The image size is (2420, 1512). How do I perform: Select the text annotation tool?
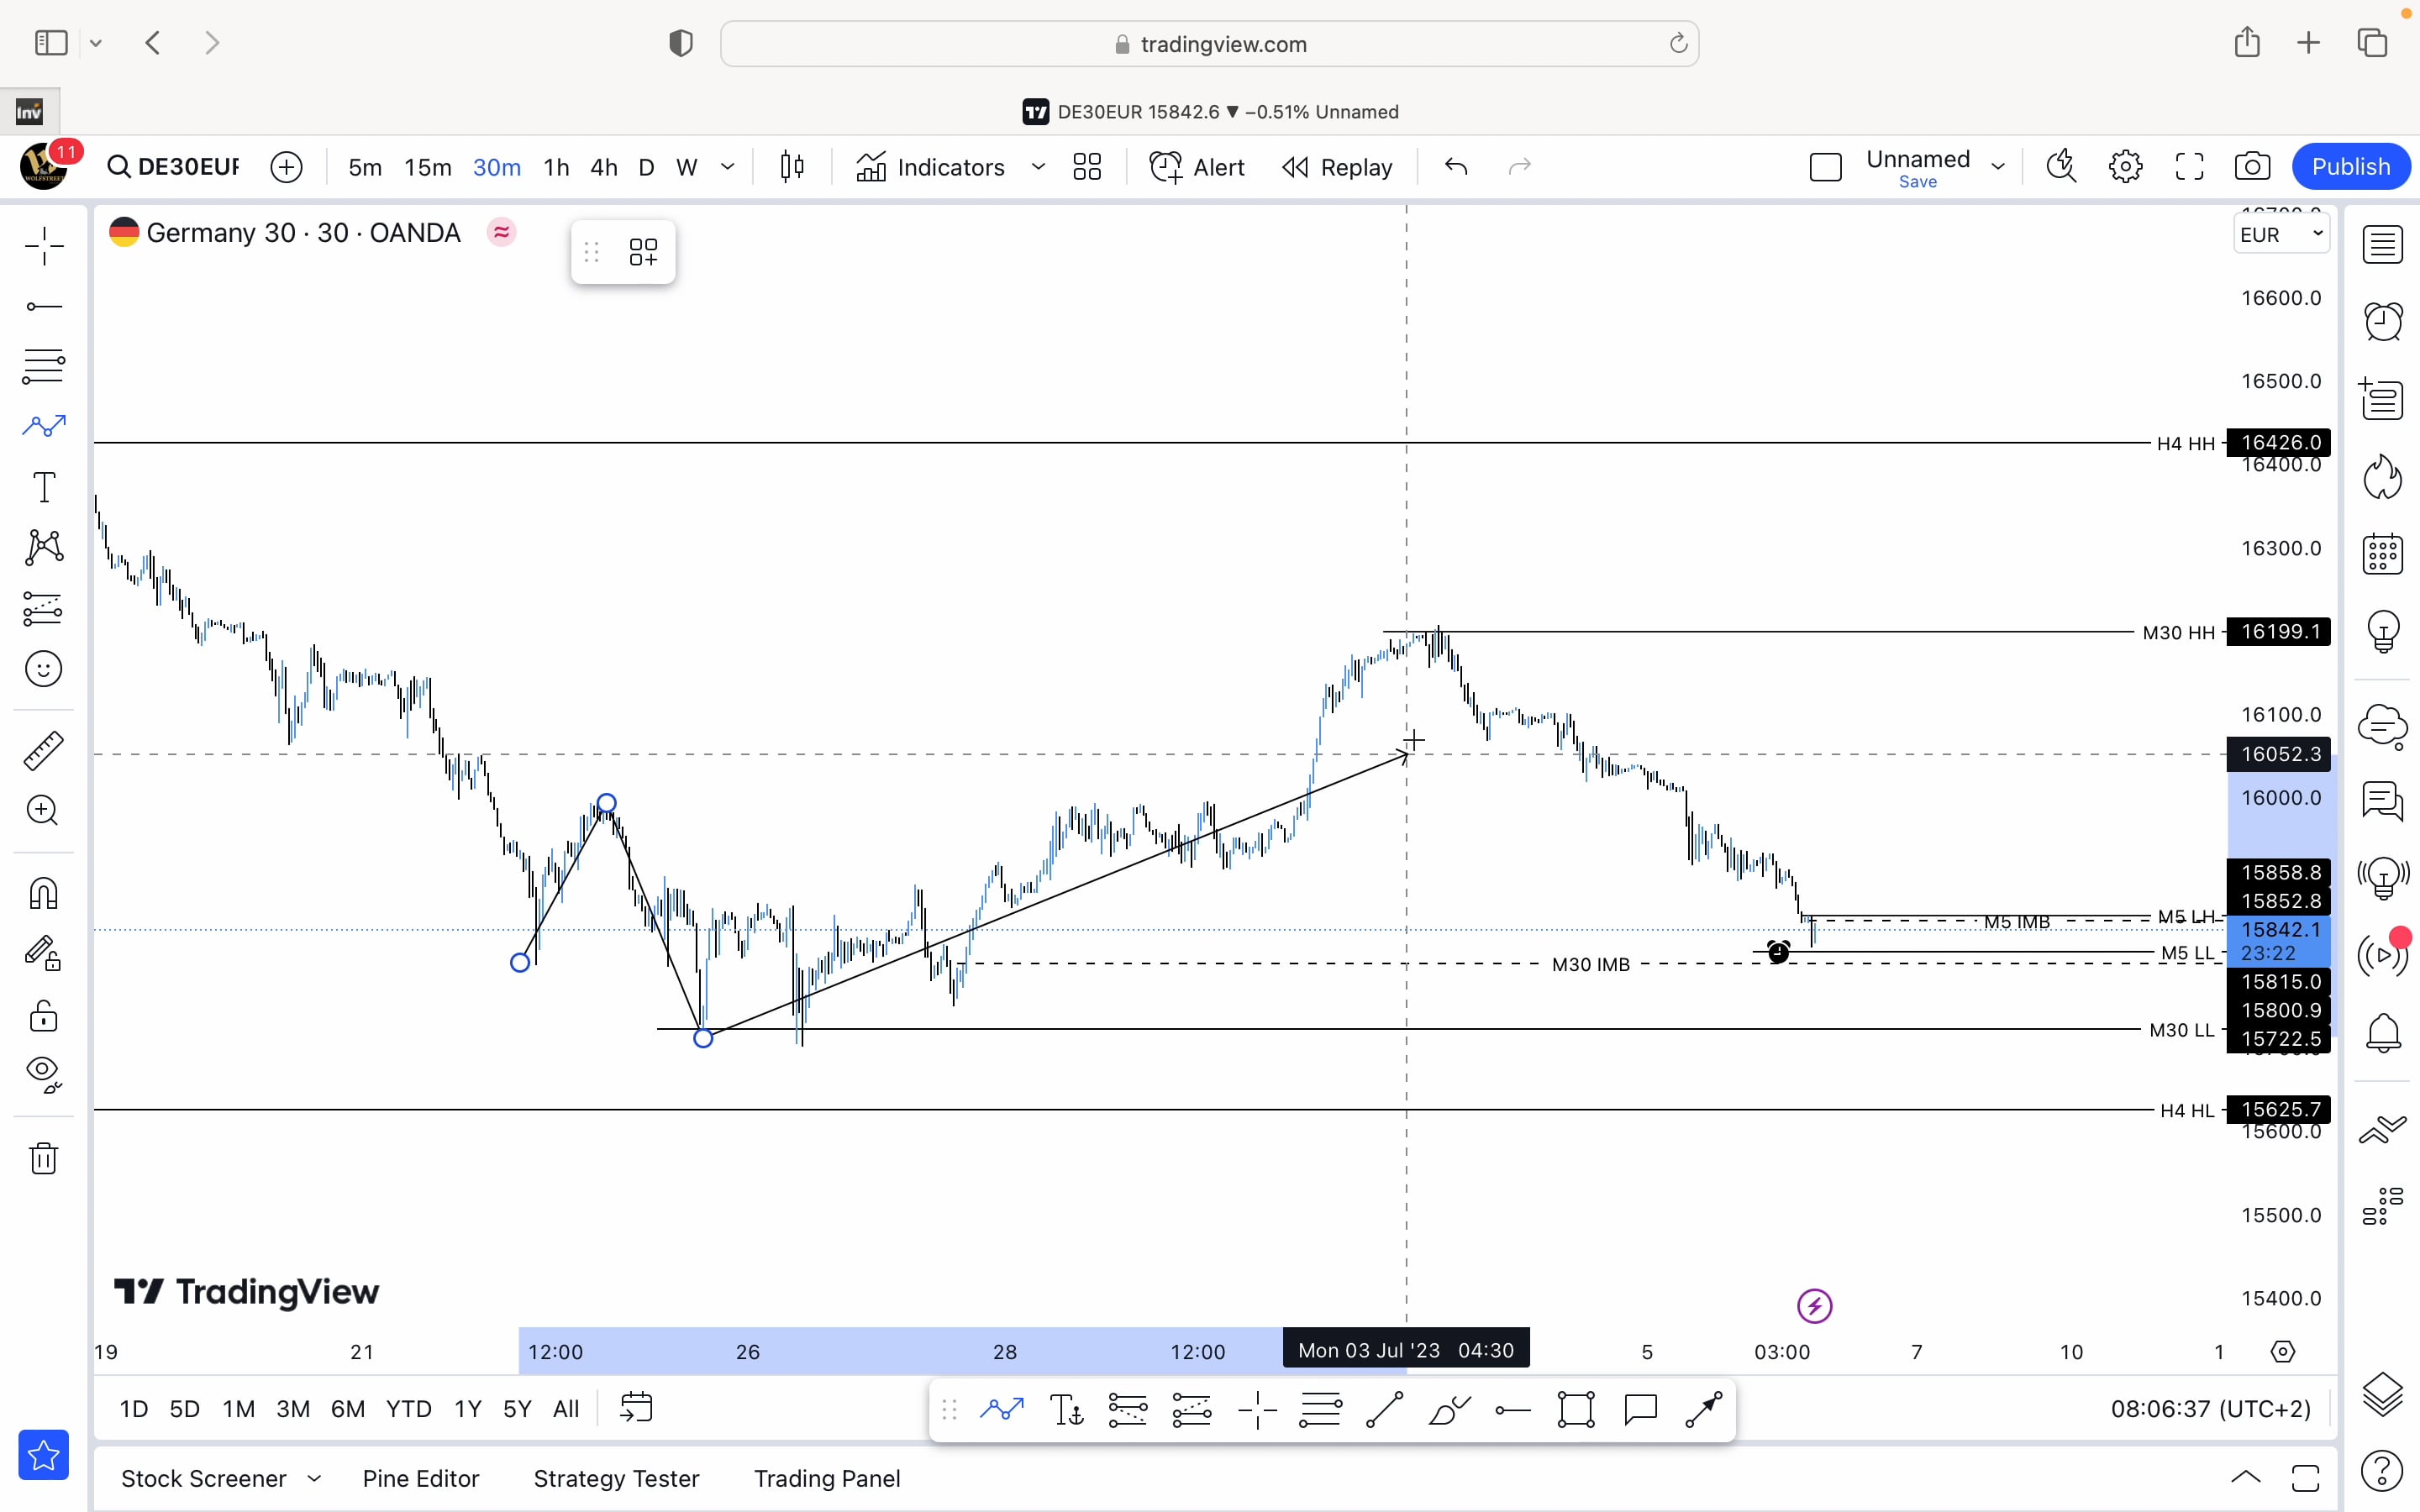click(x=43, y=487)
